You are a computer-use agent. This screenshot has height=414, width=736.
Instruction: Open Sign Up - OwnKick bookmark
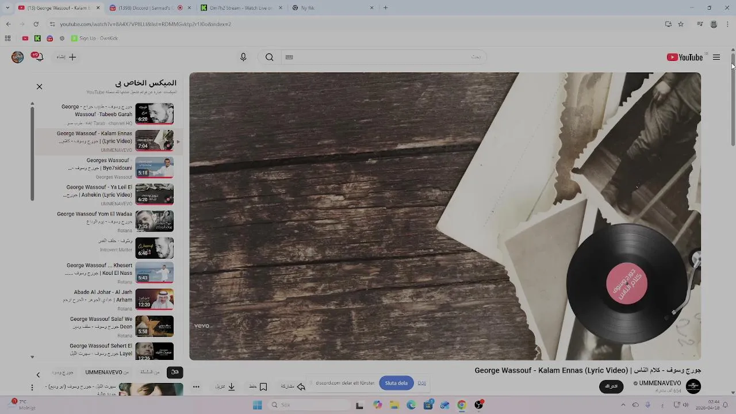(95, 38)
